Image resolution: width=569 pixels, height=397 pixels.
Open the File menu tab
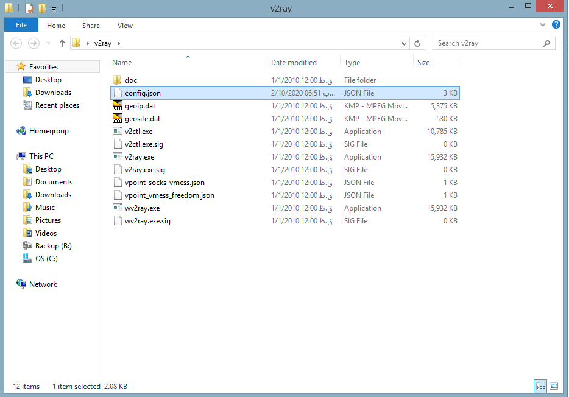tap(21, 26)
